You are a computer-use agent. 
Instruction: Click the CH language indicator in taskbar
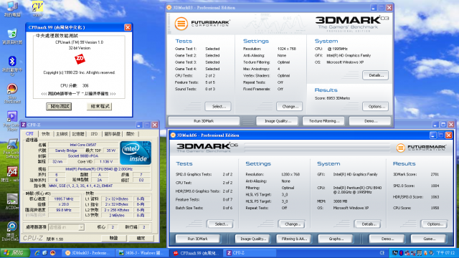[382, 253]
